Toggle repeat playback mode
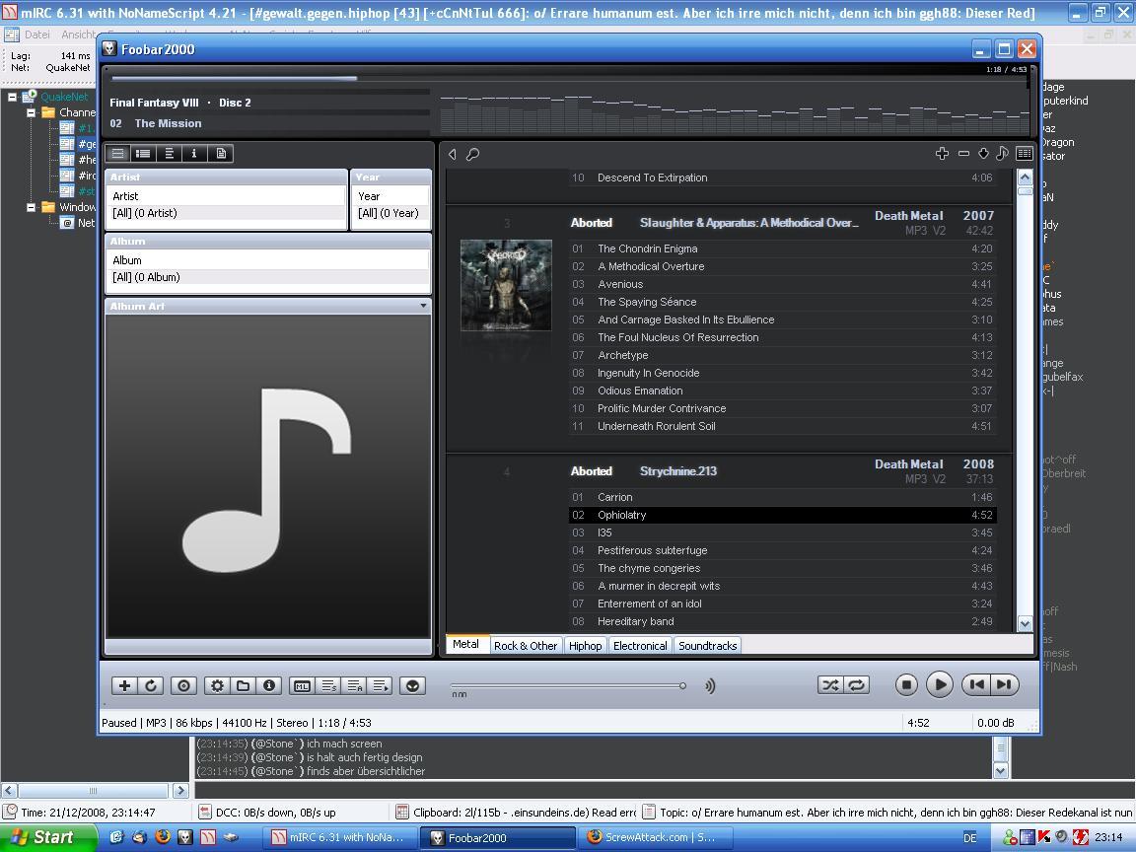Screen dimensions: 1136x852 coord(857,684)
